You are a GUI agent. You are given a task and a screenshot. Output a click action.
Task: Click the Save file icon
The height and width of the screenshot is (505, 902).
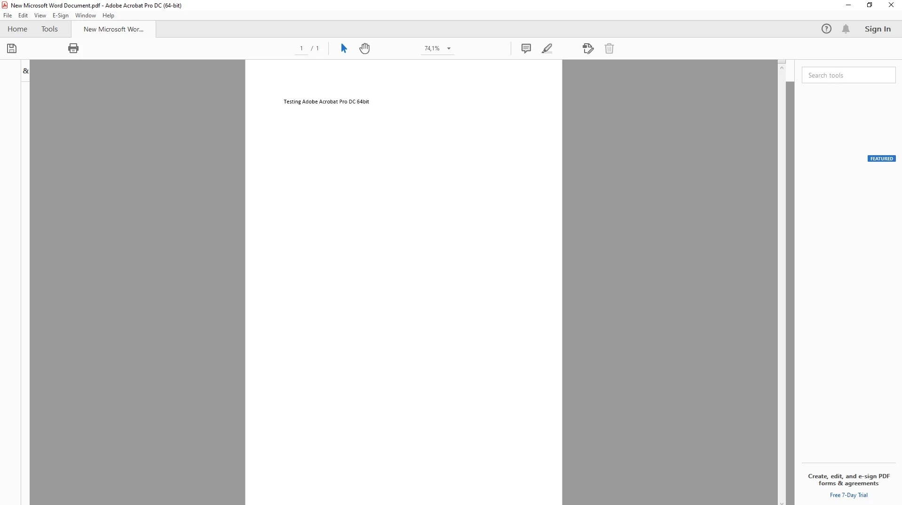pos(12,48)
